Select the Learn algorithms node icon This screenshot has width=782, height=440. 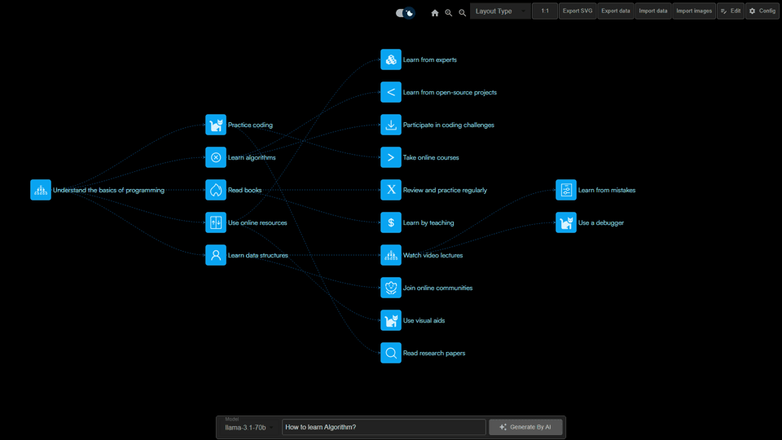click(215, 157)
